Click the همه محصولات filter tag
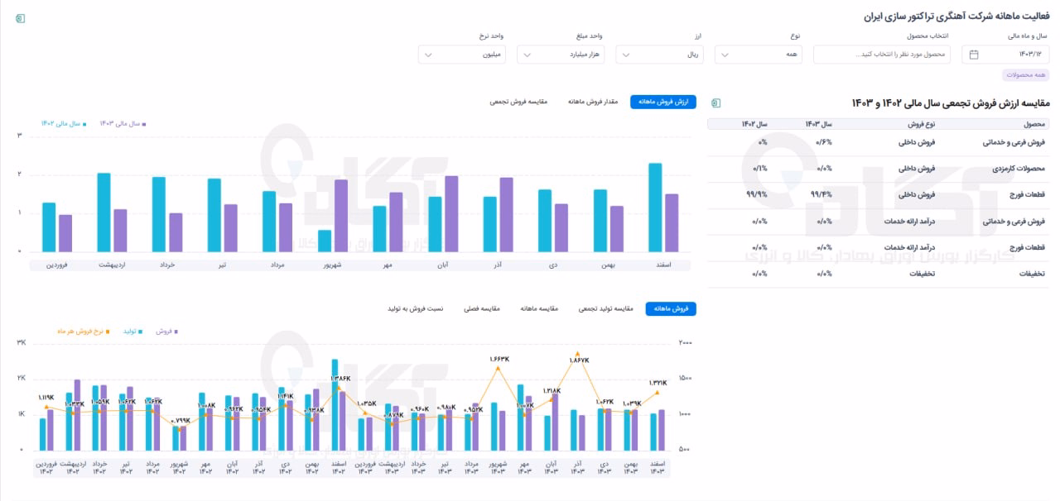The image size is (1060, 501). (1026, 75)
